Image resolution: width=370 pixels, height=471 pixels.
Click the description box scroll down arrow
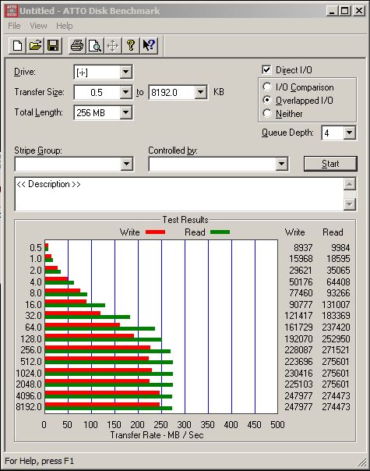point(350,204)
